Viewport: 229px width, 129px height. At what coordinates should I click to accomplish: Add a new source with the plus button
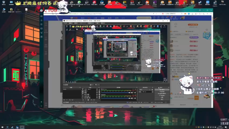[x=83, y=100]
